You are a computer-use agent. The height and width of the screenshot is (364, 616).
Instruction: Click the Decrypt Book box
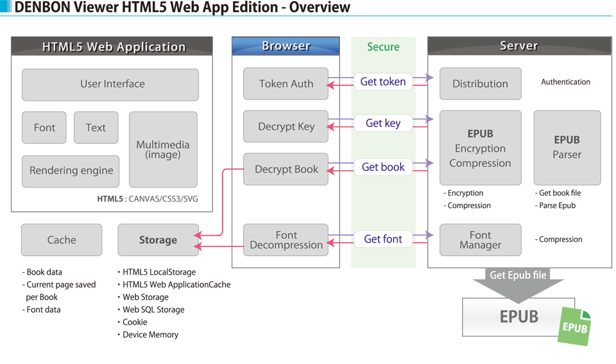coord(286,169)
